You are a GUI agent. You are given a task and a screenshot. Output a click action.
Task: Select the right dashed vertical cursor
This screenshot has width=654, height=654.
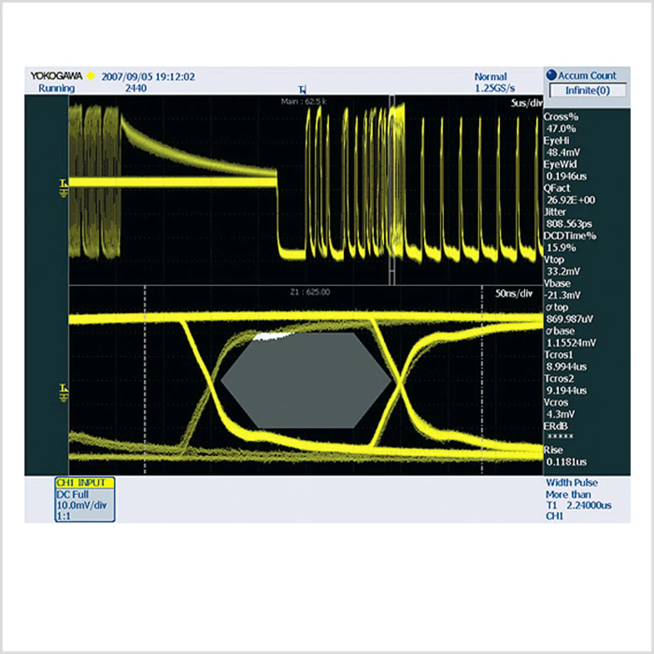click(482, 381)
